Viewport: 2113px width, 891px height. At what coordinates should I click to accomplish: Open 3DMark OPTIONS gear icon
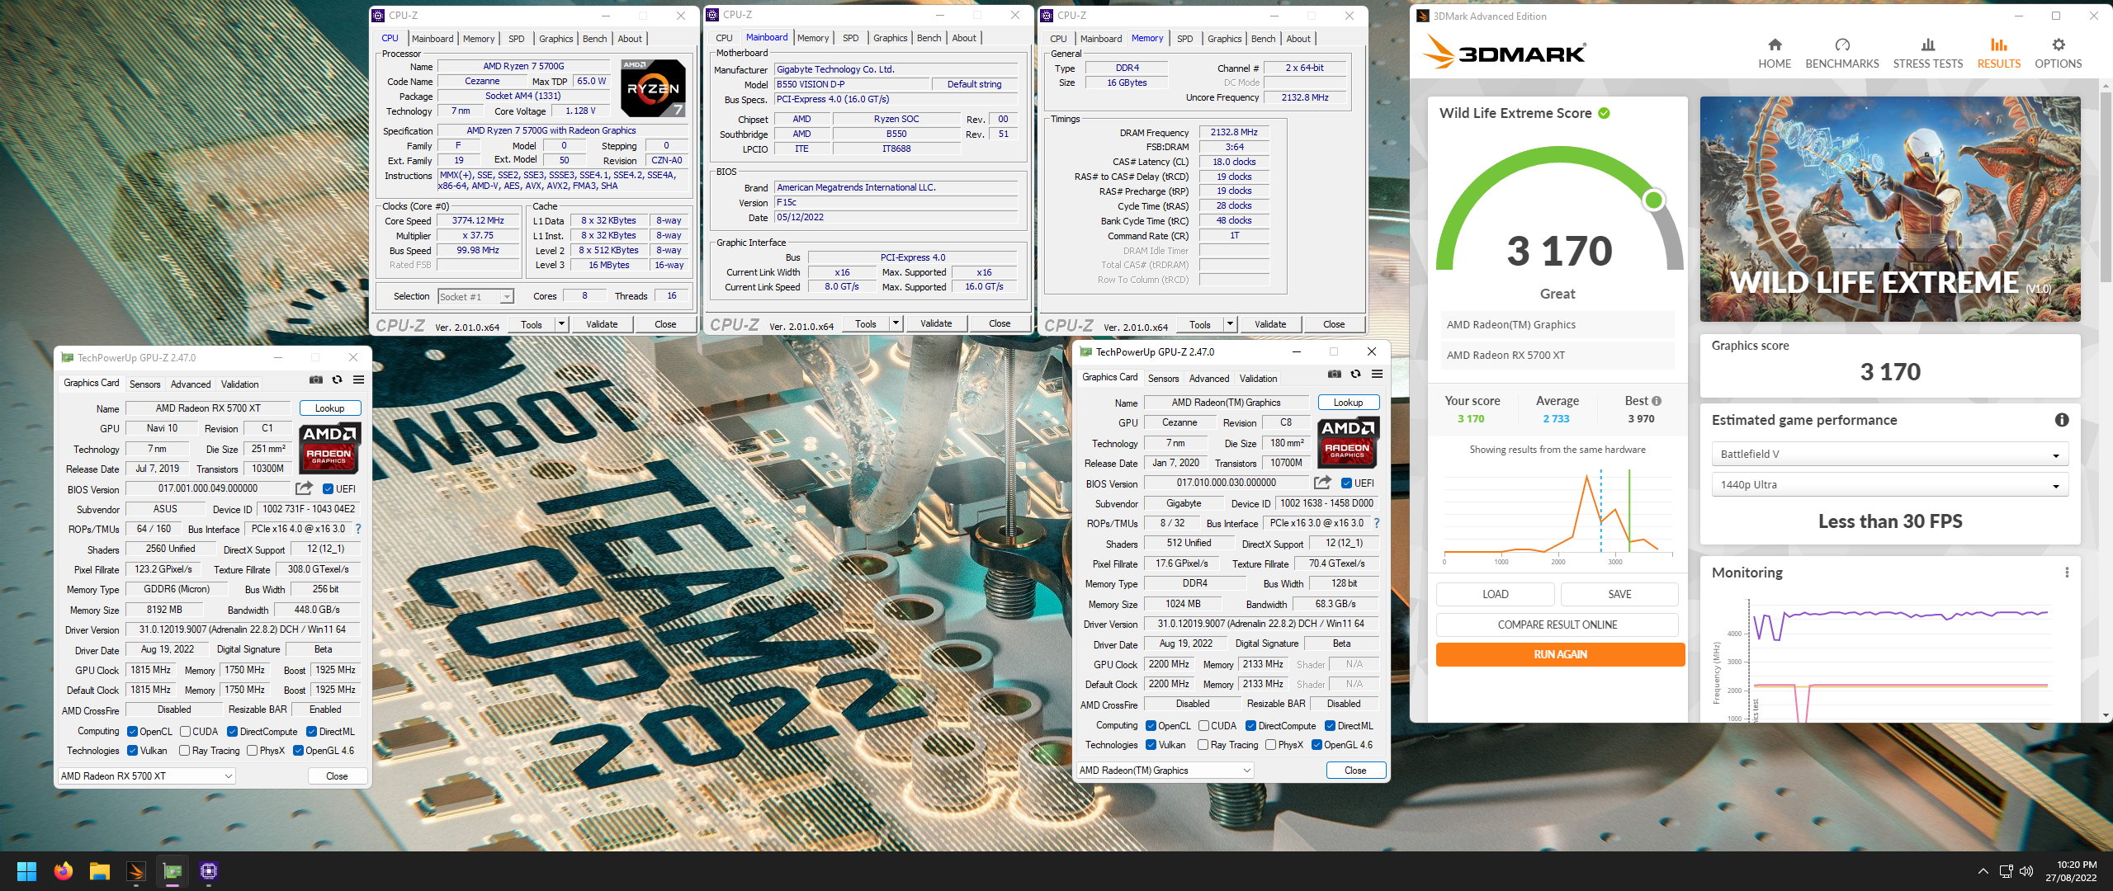(2059, 45)
